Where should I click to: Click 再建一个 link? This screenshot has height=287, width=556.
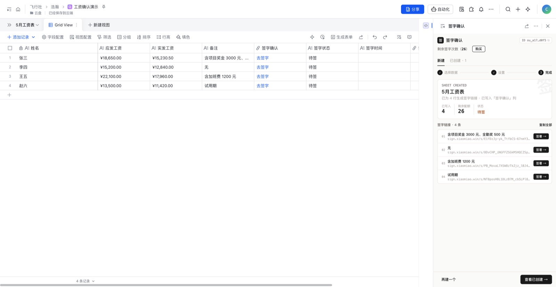[449, 279]
